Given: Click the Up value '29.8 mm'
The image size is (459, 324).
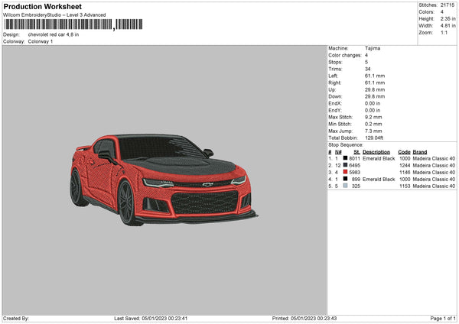Looking at the screenshot, I should pos(375,89).
